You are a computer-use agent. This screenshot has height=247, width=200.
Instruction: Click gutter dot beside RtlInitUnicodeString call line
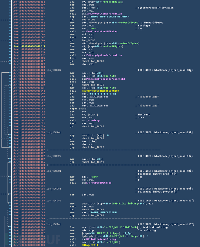click(10, 239)
